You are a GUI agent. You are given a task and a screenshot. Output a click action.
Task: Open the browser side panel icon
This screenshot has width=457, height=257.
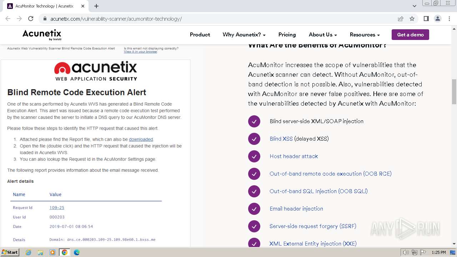426,19
